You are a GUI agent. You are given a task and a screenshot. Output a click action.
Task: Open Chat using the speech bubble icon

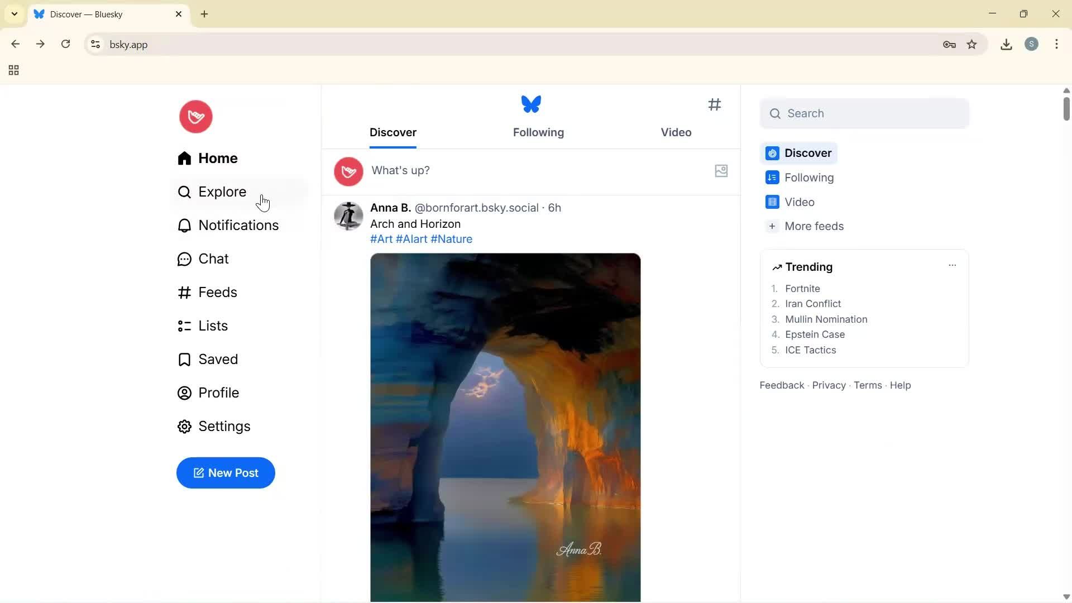184,259
